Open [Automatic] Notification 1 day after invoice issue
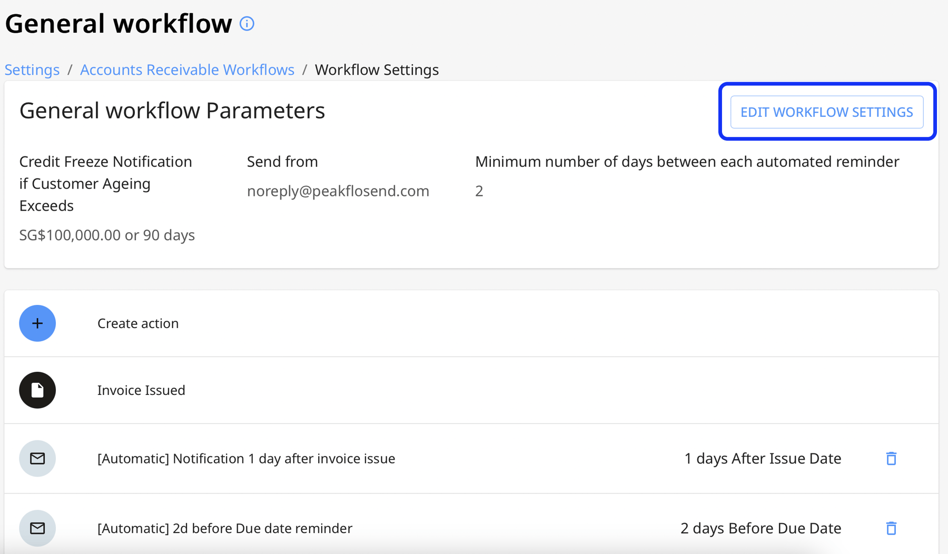 (x=246, y=459)
